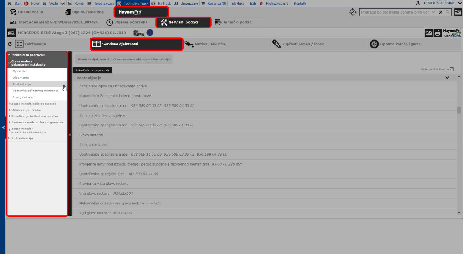Click Mercedes Benz VIN button
Screen dimensions: 463x254
coord(54,22)
